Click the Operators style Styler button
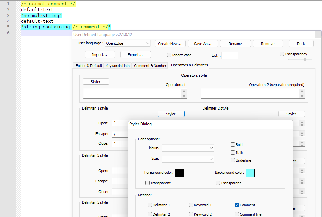Viewport: 322px width, 217px height. pos(96,82)
